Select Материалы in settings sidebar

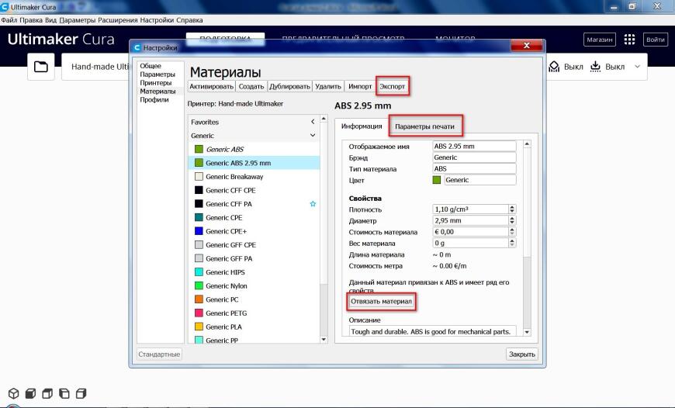pyautogui.click(x=158, y=92)
